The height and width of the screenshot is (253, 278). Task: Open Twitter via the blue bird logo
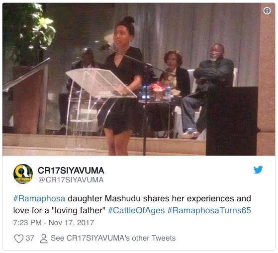point(258,169)
